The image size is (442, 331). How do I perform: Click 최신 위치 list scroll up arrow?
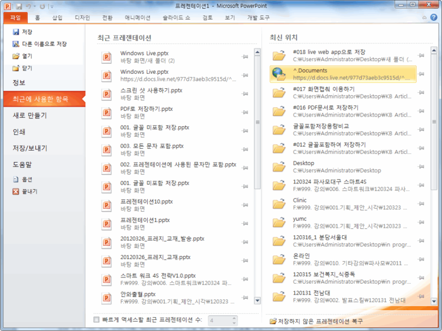coord(434,51)
